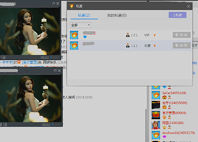Image resolution: width=198 pixels, height=142 pixels.
Task: Click person icon above Selia's row
Action: [x=169, y=87]
